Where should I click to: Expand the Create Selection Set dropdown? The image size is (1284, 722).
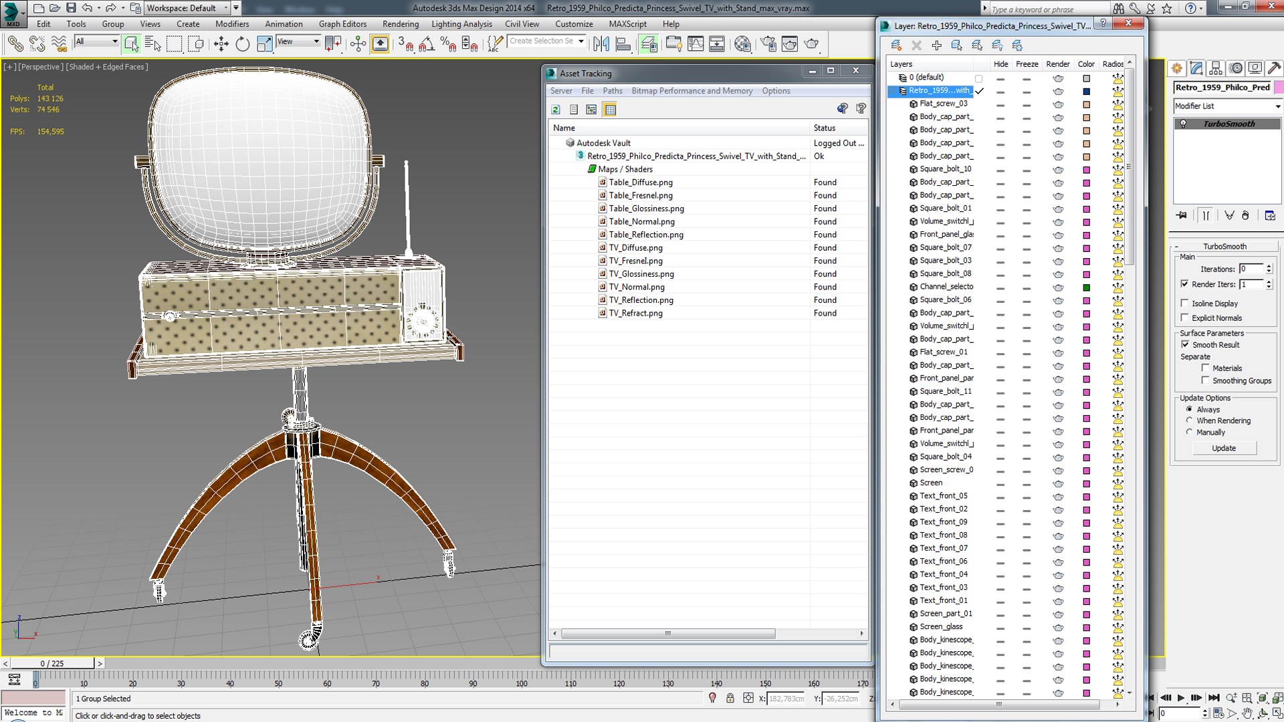click(581, 41)
